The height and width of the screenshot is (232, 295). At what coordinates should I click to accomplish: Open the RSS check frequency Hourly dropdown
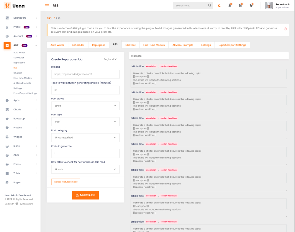coord(85,169)
